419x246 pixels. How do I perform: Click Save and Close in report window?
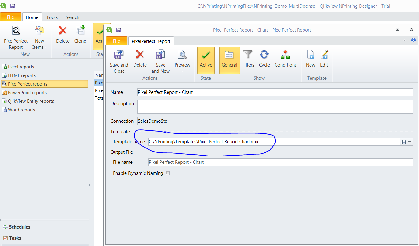coord(119,61)
